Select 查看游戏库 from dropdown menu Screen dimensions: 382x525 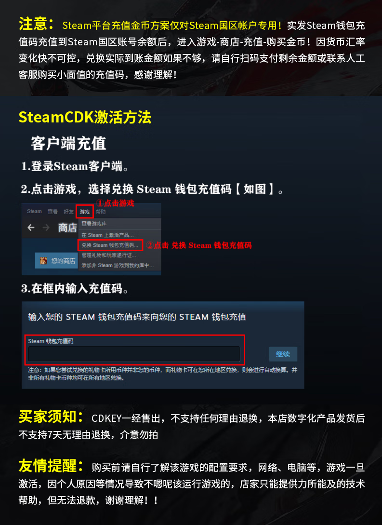coord(94,223)
